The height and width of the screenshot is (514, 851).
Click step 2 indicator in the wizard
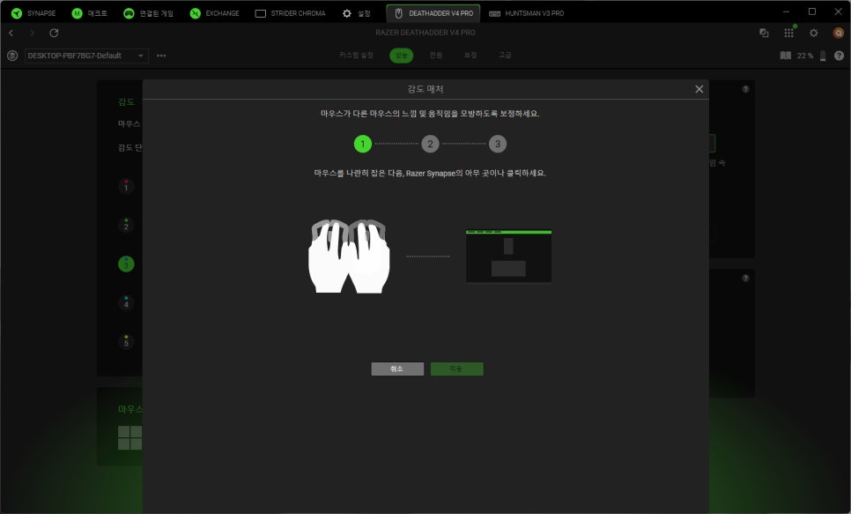430,144
